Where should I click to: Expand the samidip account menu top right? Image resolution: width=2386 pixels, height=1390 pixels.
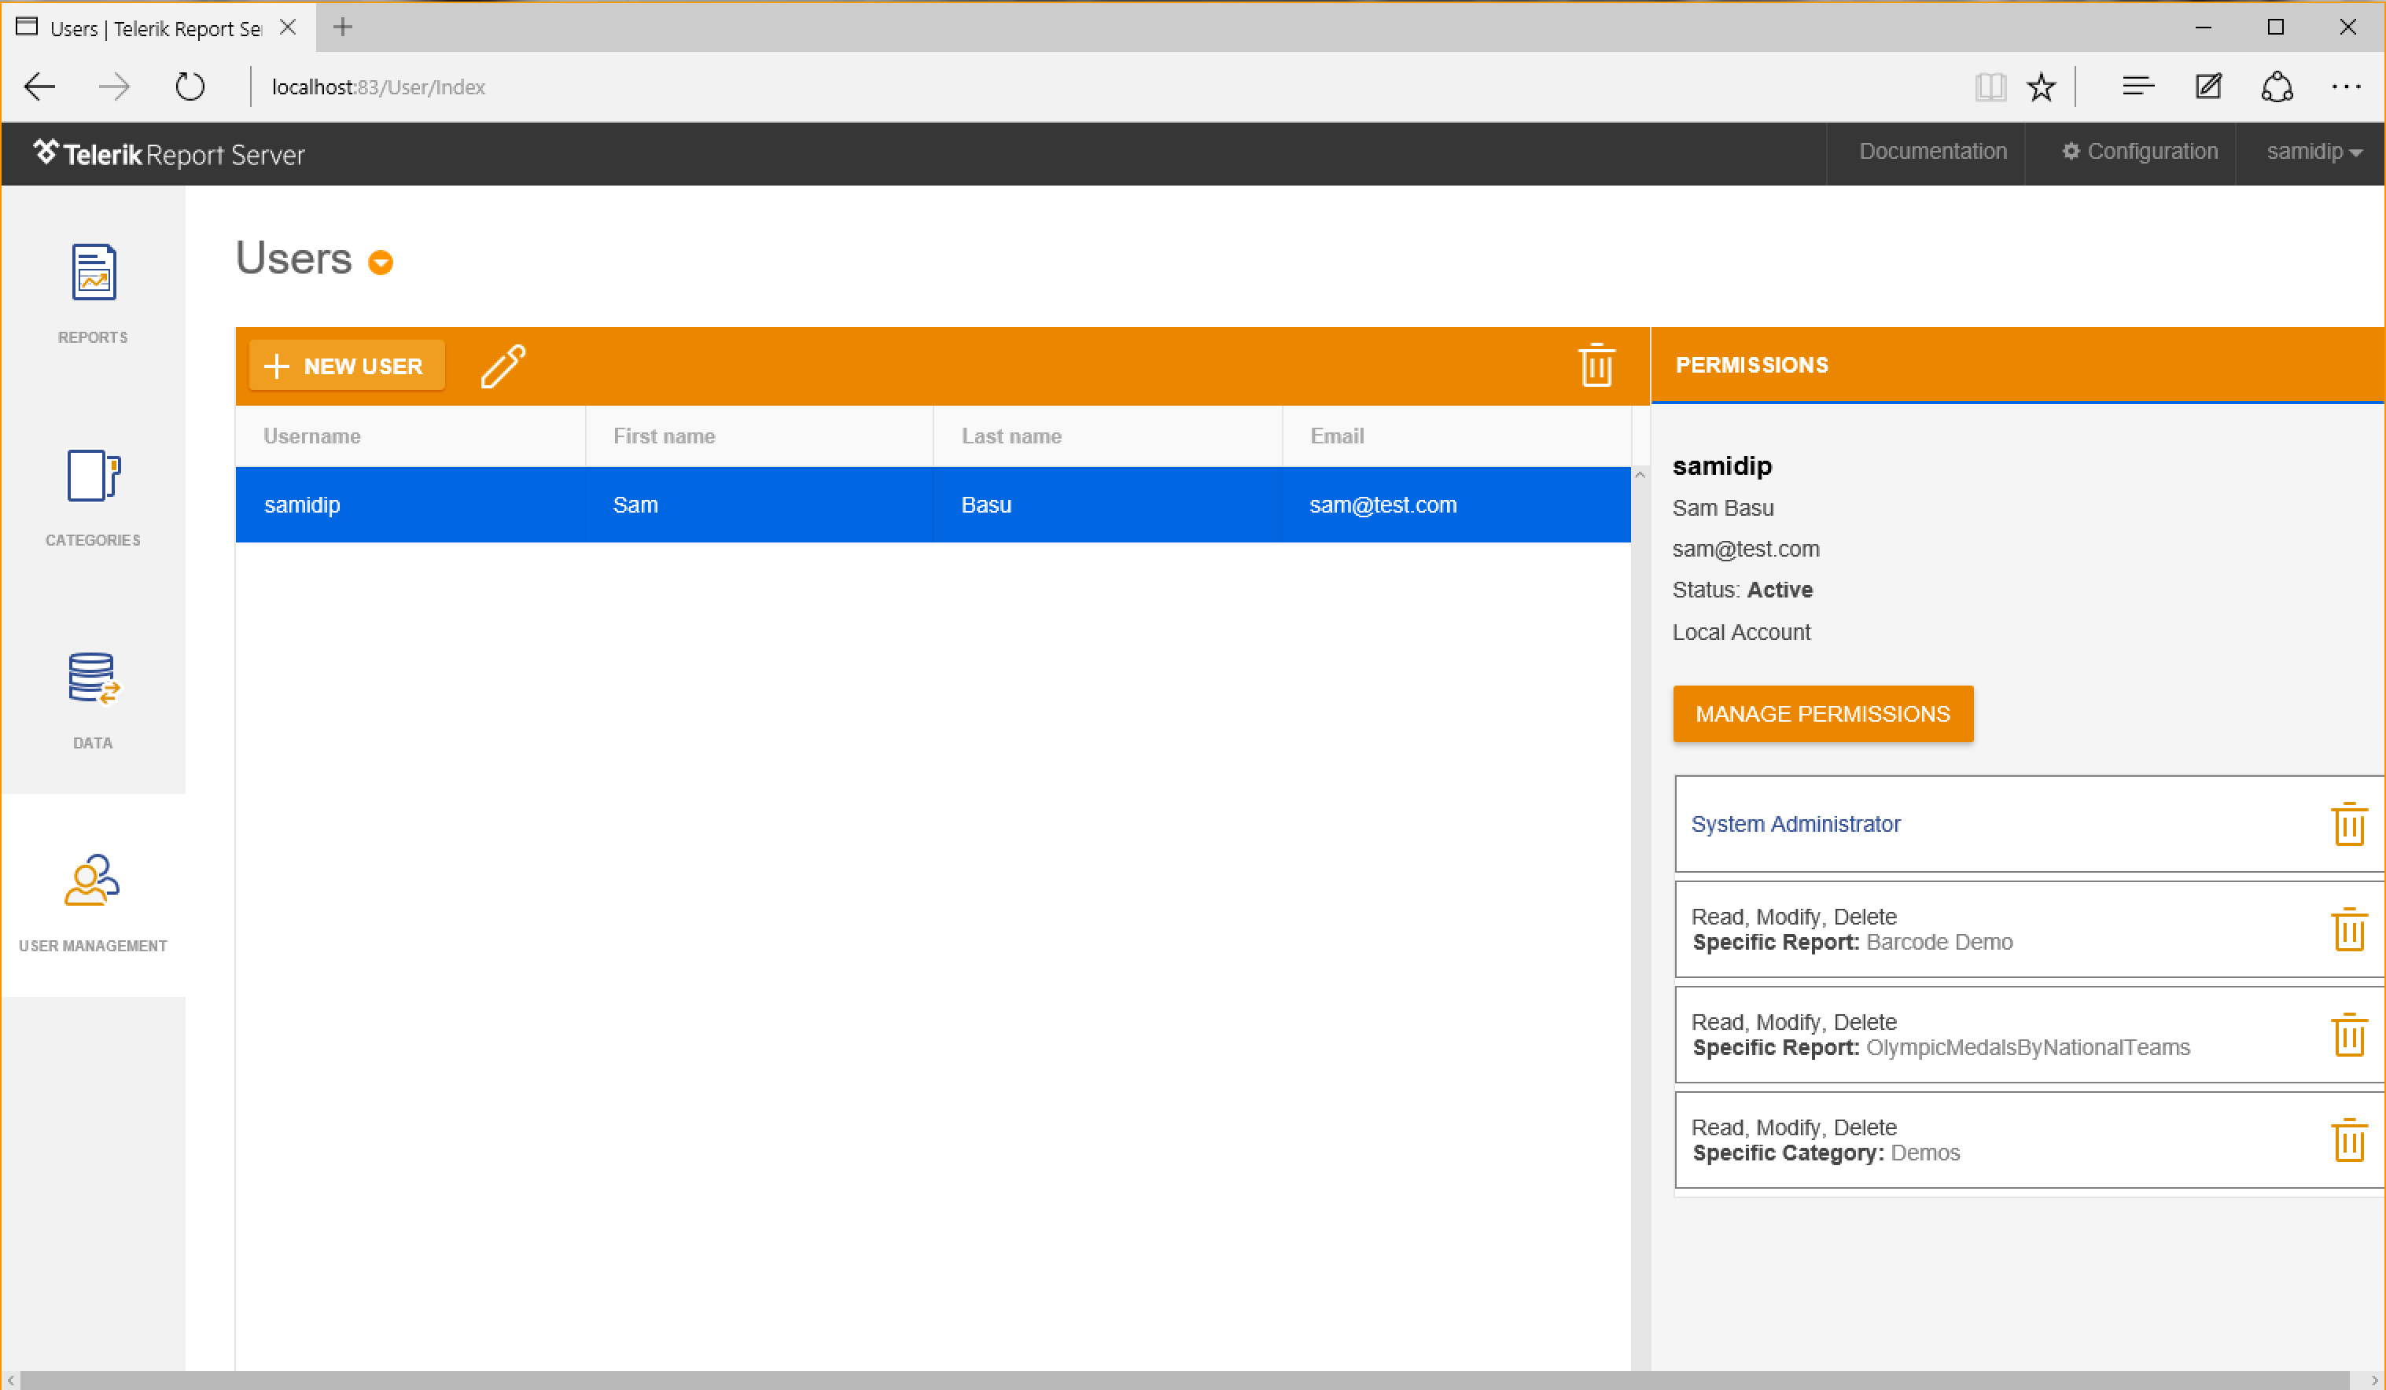(x=2317, y=153)
